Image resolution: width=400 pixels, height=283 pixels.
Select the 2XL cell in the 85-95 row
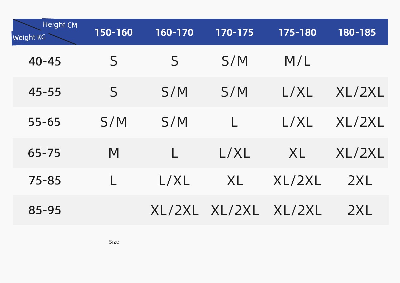tap(360, 210)
